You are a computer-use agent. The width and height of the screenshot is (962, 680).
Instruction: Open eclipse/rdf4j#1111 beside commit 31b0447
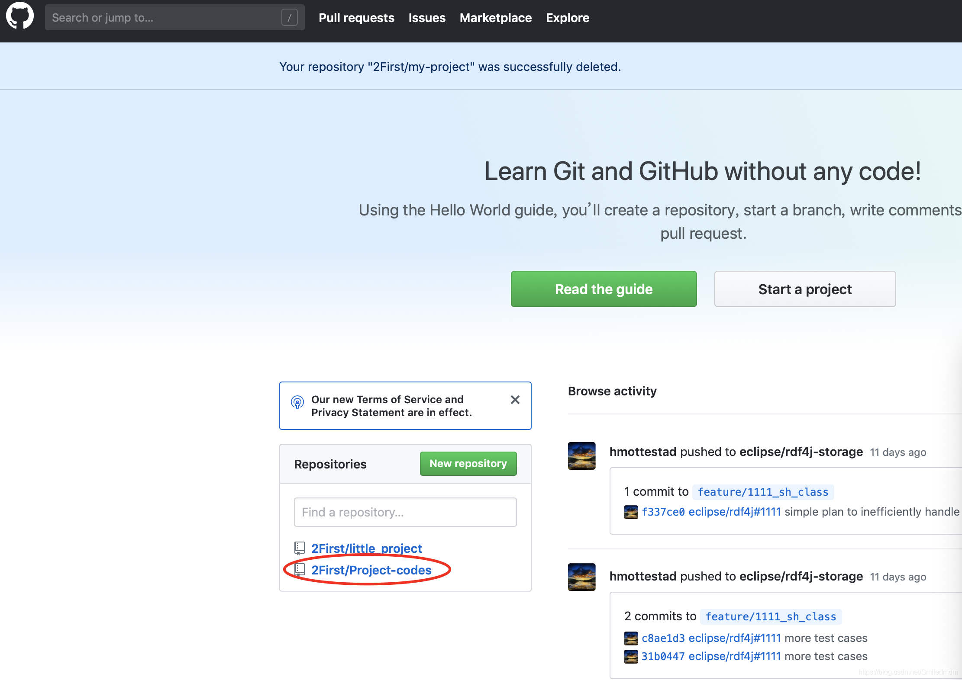click(734, 656)
